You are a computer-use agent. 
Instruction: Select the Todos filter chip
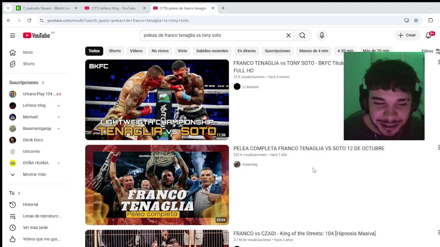[94, 51]
